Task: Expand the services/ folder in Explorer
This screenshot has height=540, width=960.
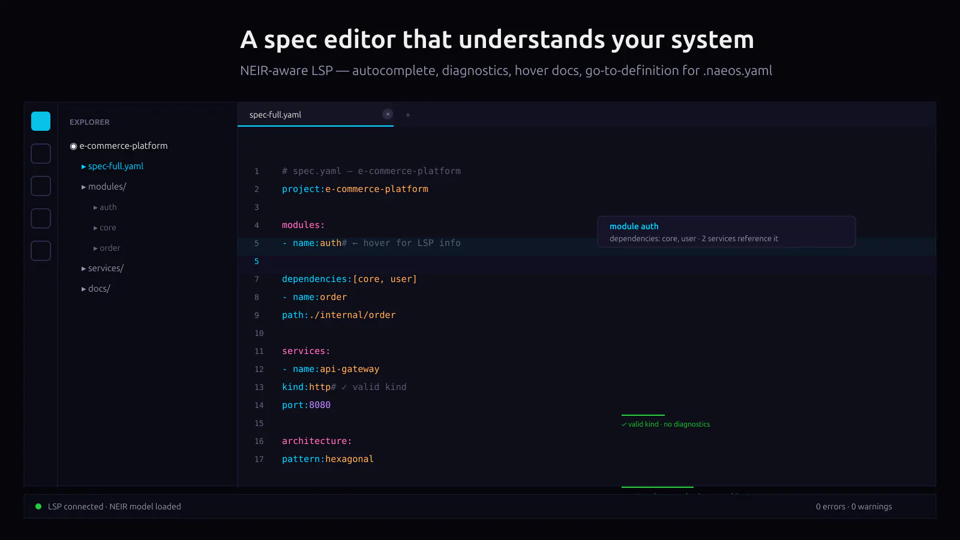Action: (103, 268)
